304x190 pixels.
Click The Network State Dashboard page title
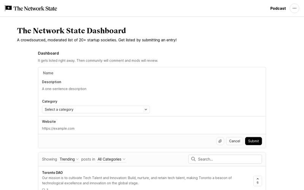pos(71,31)
